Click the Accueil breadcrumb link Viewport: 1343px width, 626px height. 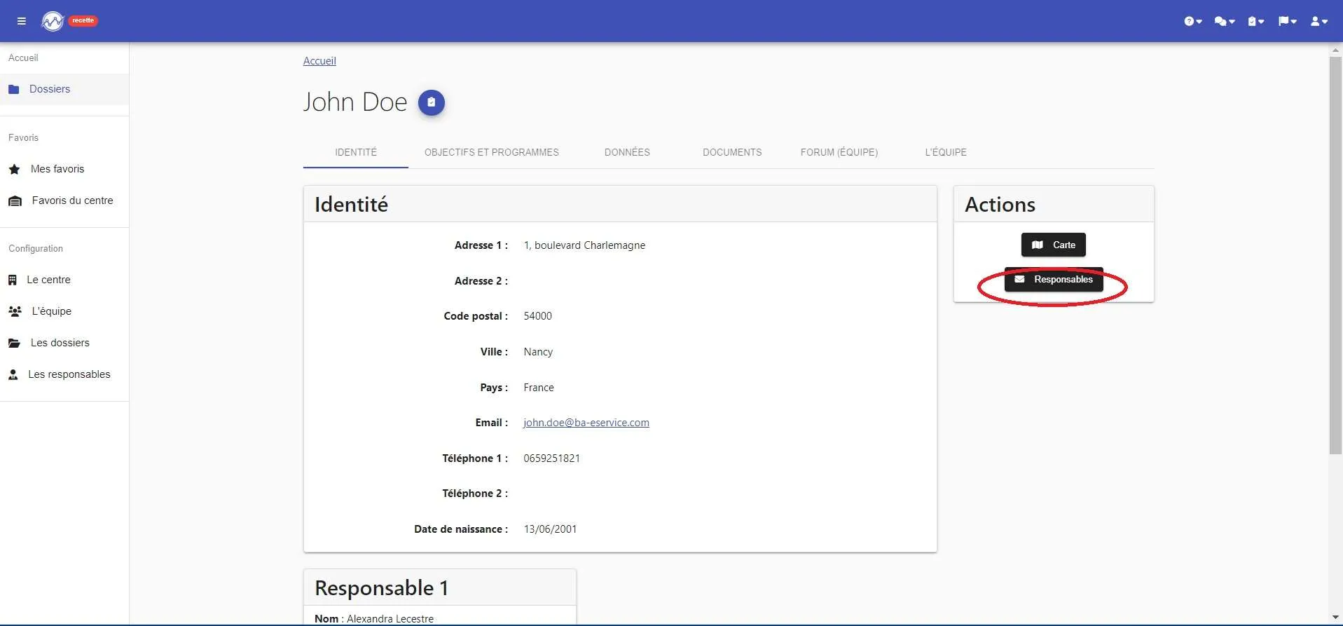[x=319, y=61]
